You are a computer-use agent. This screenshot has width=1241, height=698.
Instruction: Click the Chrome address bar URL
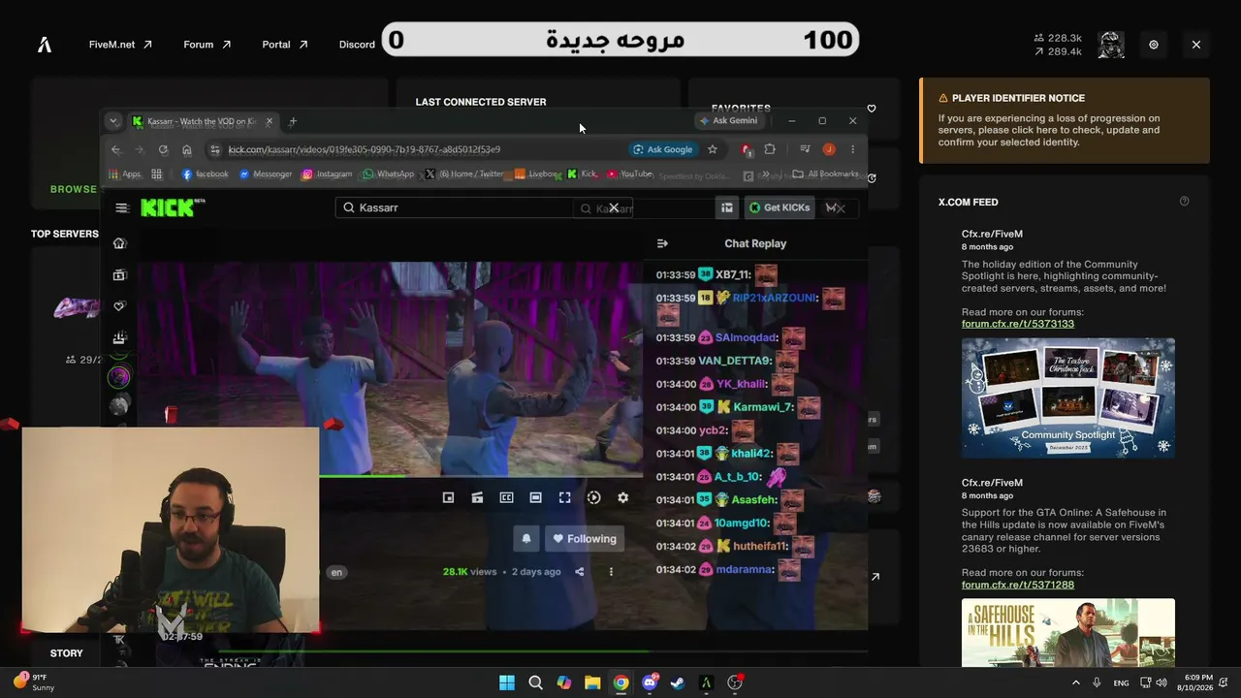point(365,149)
